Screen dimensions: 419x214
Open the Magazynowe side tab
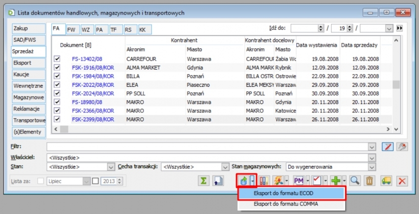pos(29,97)
